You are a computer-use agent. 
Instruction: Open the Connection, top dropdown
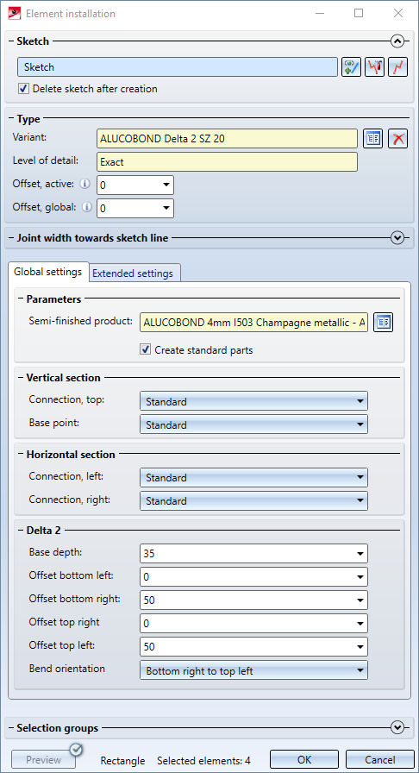coord(253,401)
